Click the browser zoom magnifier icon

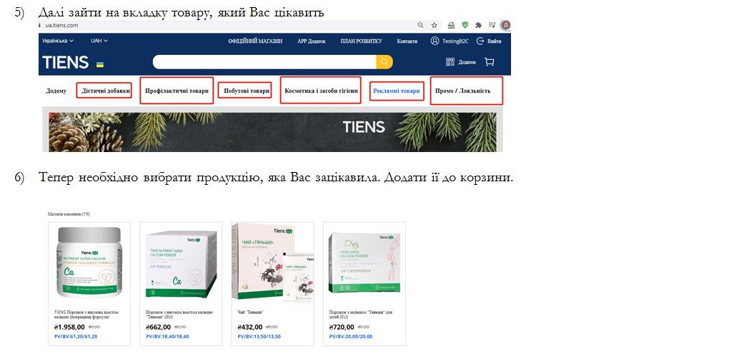(420, 26)
